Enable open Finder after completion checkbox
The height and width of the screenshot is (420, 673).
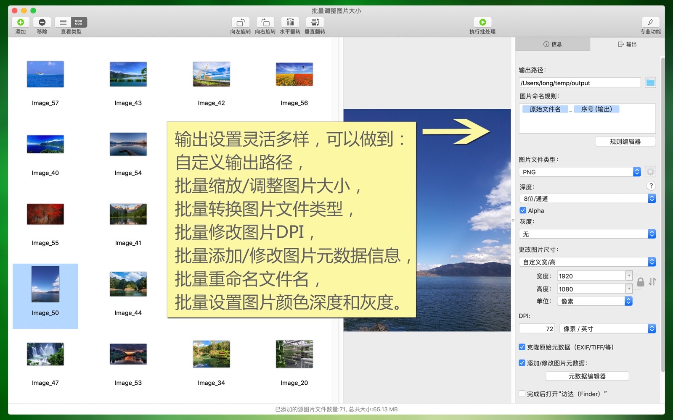(522, 394)
